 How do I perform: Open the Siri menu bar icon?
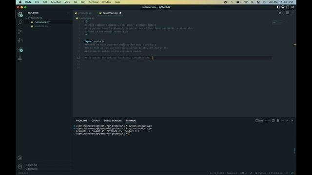(x=264, y=2)
